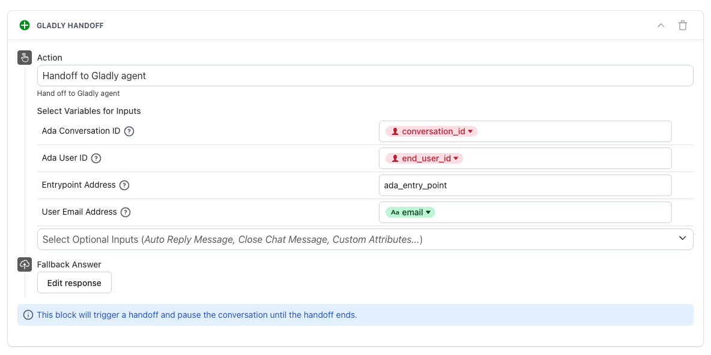The image size is (711, 355).
Task: Show help for Entrypoint Address
Action: (x=124, y=185)
